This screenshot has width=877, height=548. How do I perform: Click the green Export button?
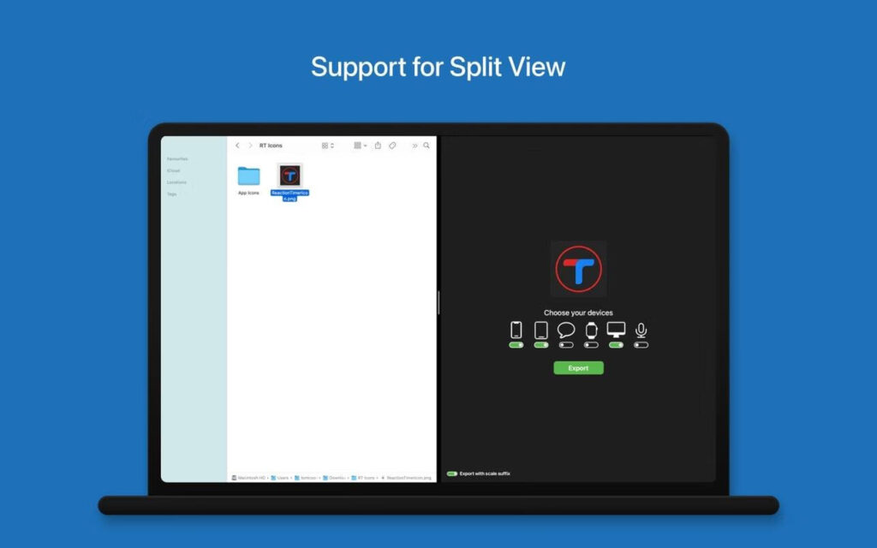click(578, 367)
